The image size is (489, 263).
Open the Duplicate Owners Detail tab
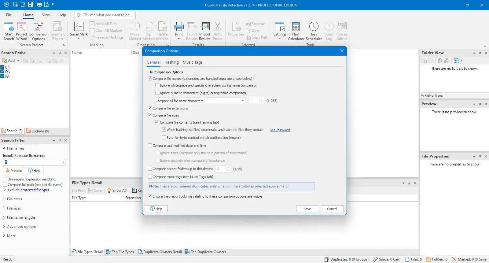160,252
